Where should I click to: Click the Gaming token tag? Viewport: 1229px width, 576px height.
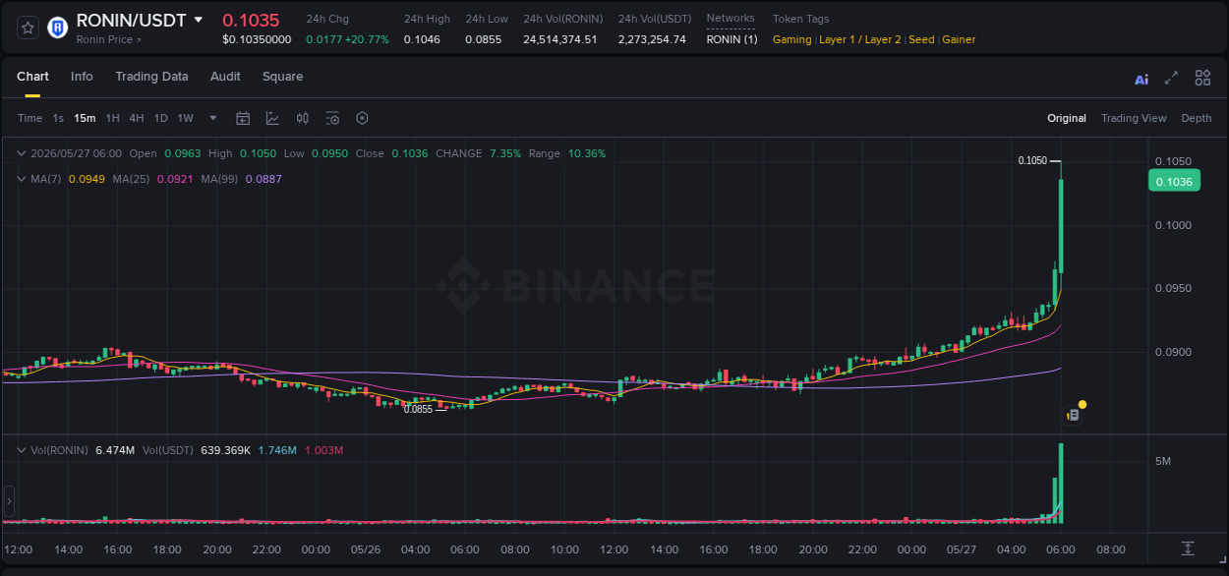[x=792, y=39]
